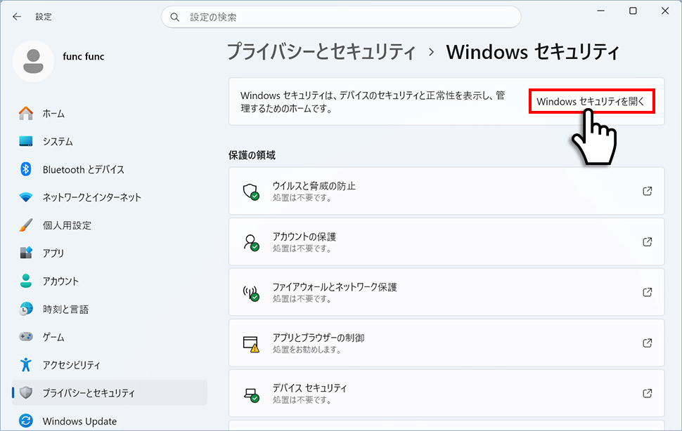Screen dimensions: 682x431
Task: Click the アプリ icon in sidebar
Action: point(26,253)
